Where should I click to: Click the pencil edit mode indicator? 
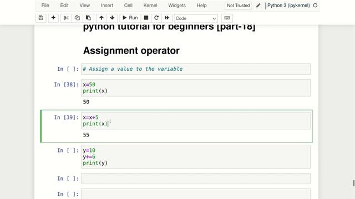(x=258, y=6)
